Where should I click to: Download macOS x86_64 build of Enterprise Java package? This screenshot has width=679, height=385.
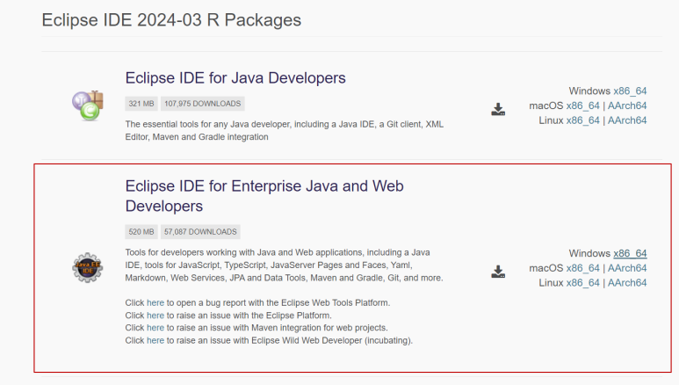pos(582,268)
